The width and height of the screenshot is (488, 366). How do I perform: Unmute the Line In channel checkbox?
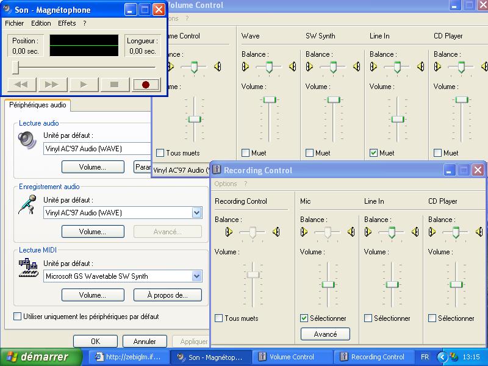tap(373, 153)
